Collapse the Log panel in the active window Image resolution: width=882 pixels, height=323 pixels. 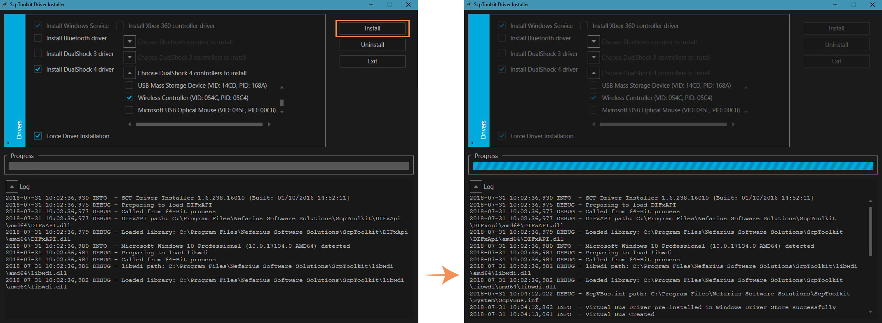[x=12, y=187]
